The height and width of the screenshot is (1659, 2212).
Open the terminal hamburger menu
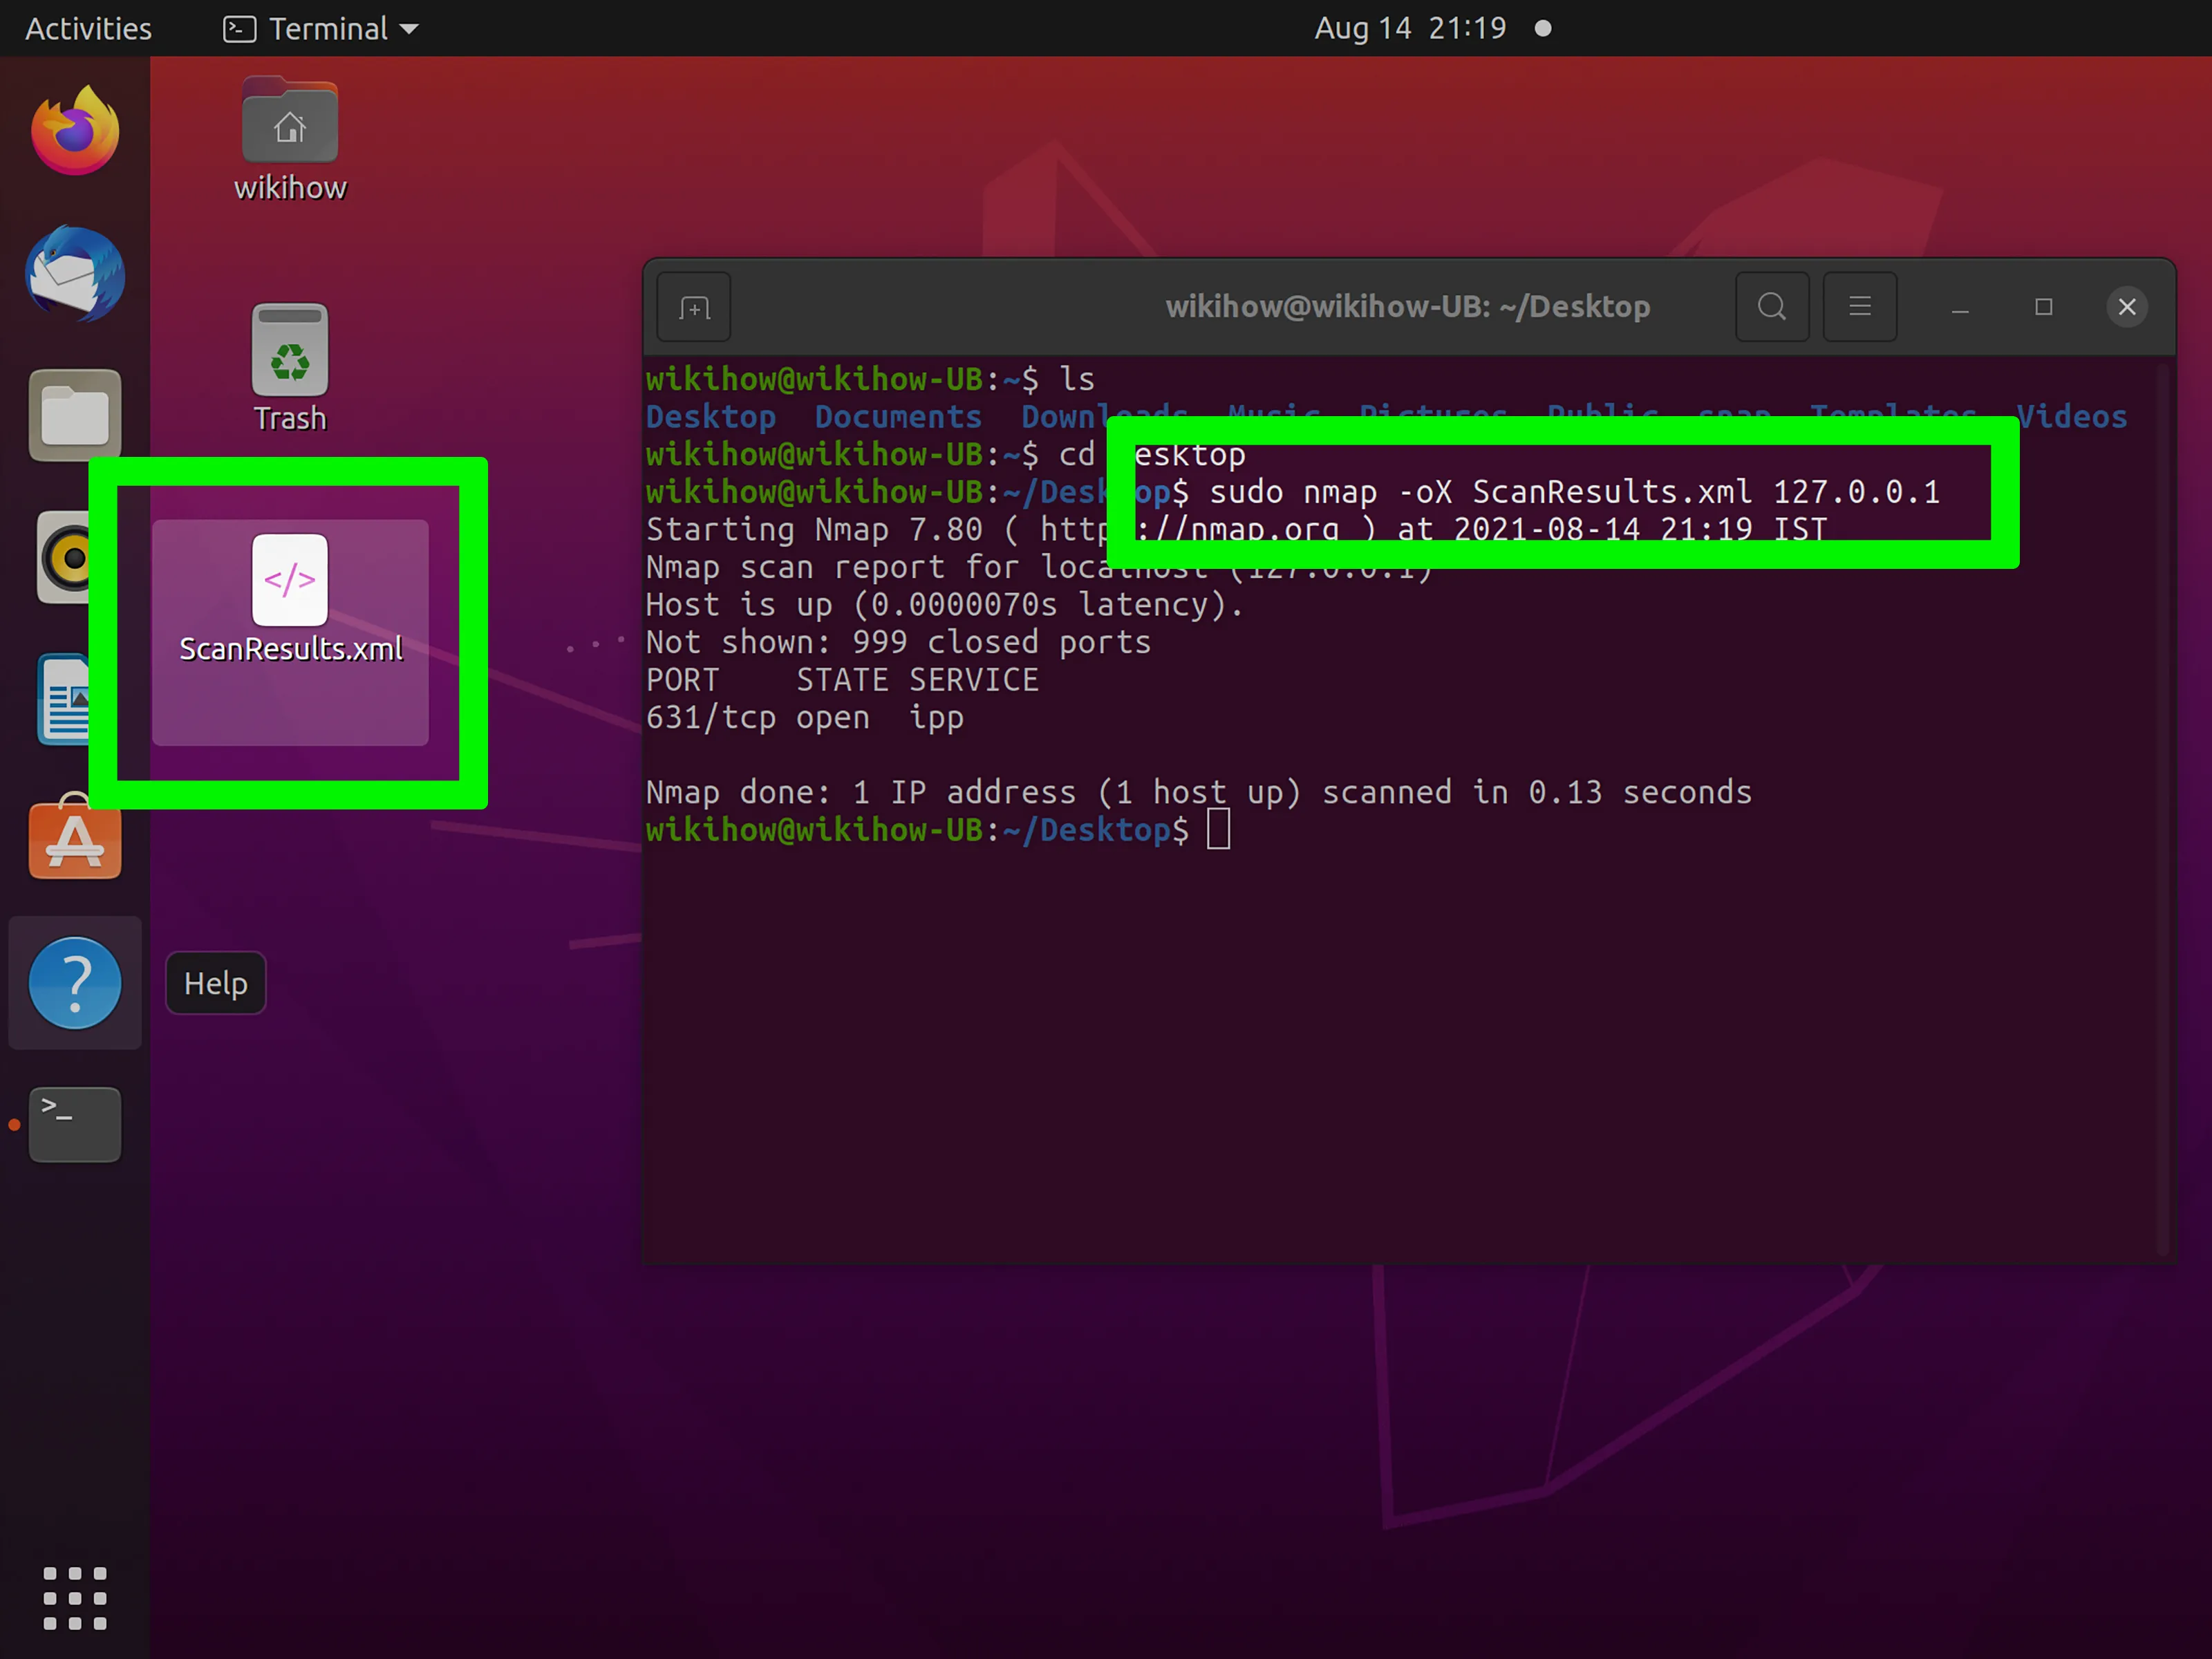pos(1860,307)
